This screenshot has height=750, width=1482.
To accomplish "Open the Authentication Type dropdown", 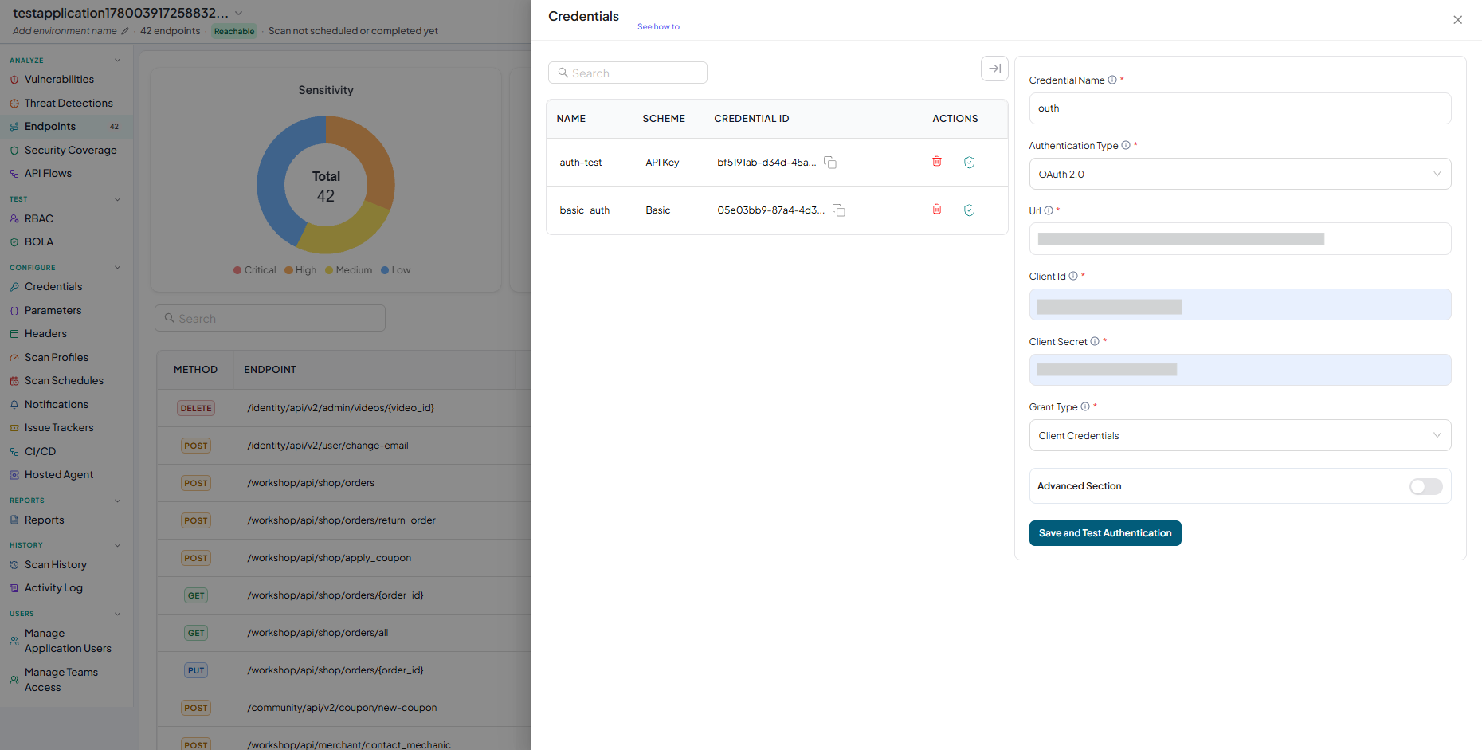I will point(1240,174).
